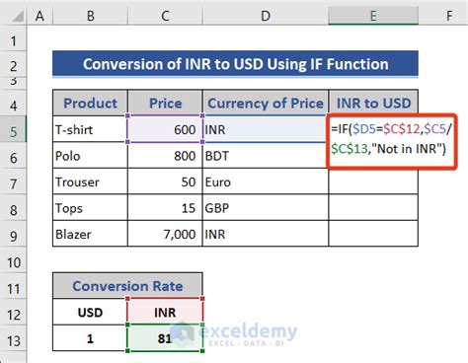Screen dimensions: 468x363
Task: Select column B header
Action: coord(90,16)
